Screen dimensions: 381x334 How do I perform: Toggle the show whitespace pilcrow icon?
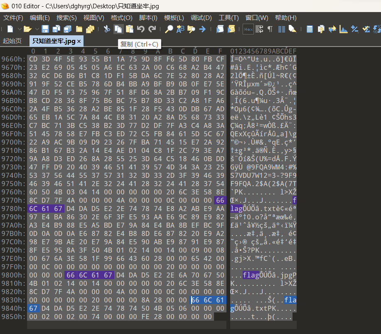270,29
